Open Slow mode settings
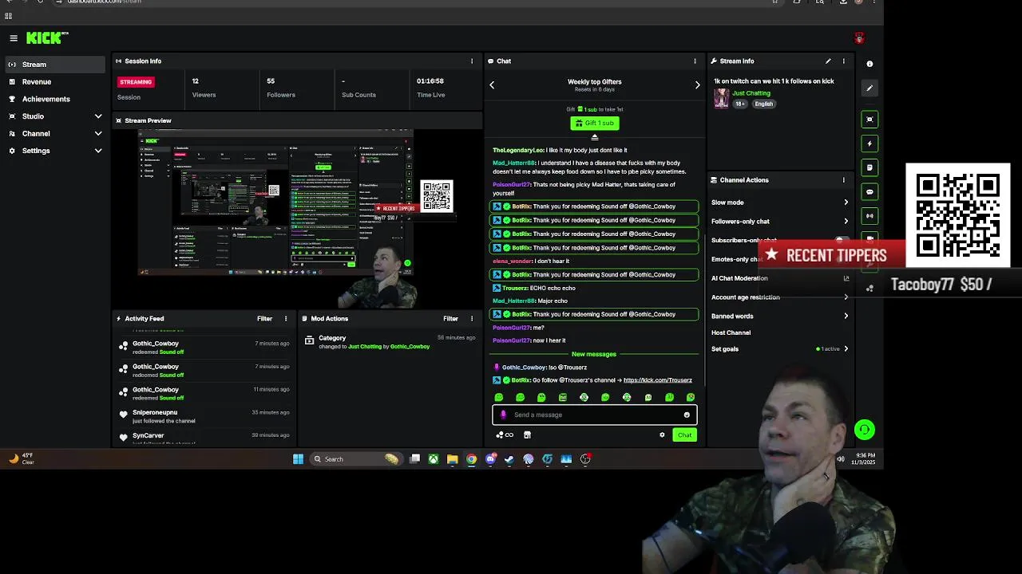Screen dimensions: 1022x574 click(x=780, y=202)
